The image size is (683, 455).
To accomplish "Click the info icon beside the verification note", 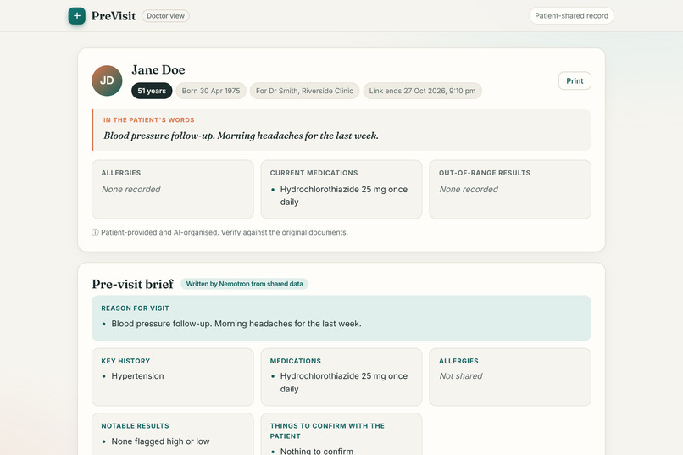I will point(95,232).
